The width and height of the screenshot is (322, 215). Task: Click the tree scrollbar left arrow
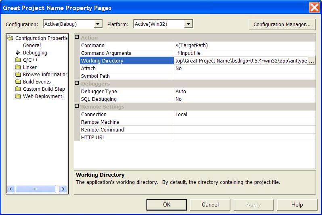pyautogui.click(x=11, y=189)
